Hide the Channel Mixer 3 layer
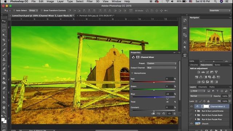The width and height of the screenshot is (233, 131). click(191, 106)
